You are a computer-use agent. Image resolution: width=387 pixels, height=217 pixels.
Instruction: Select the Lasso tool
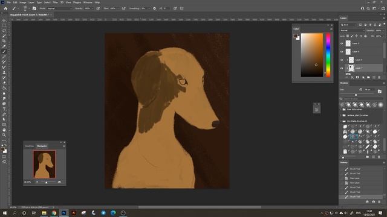4,31
